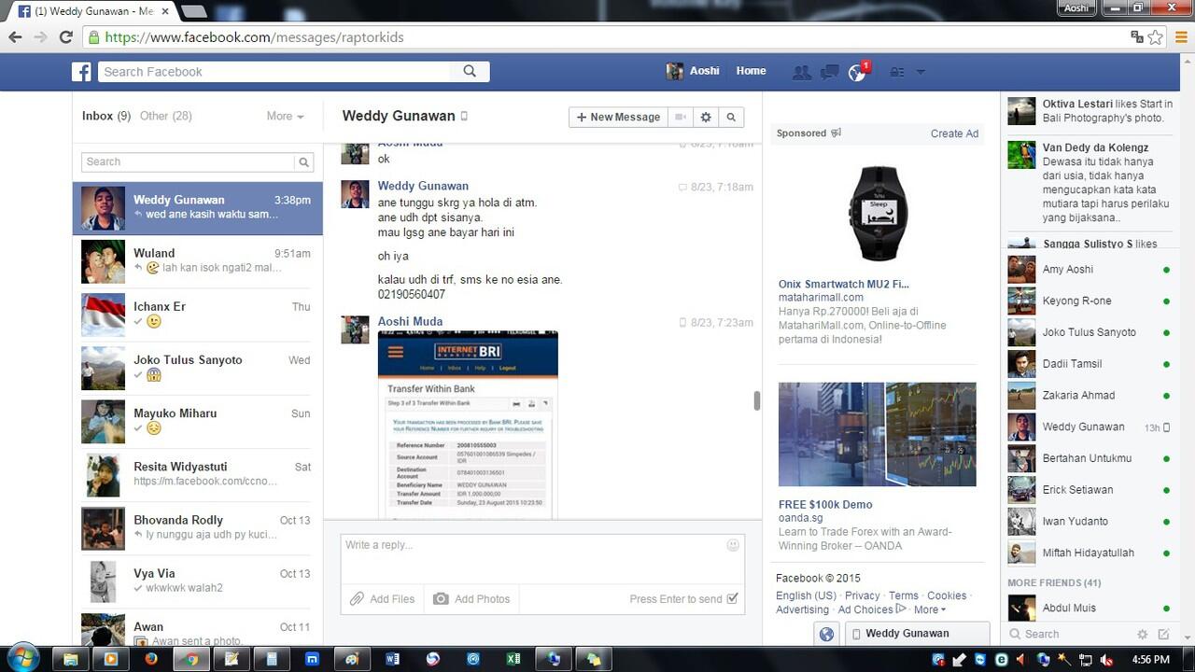Go to Home in top bar
The height and width of the screenshot is (672, 1195).
pos(751,71)
